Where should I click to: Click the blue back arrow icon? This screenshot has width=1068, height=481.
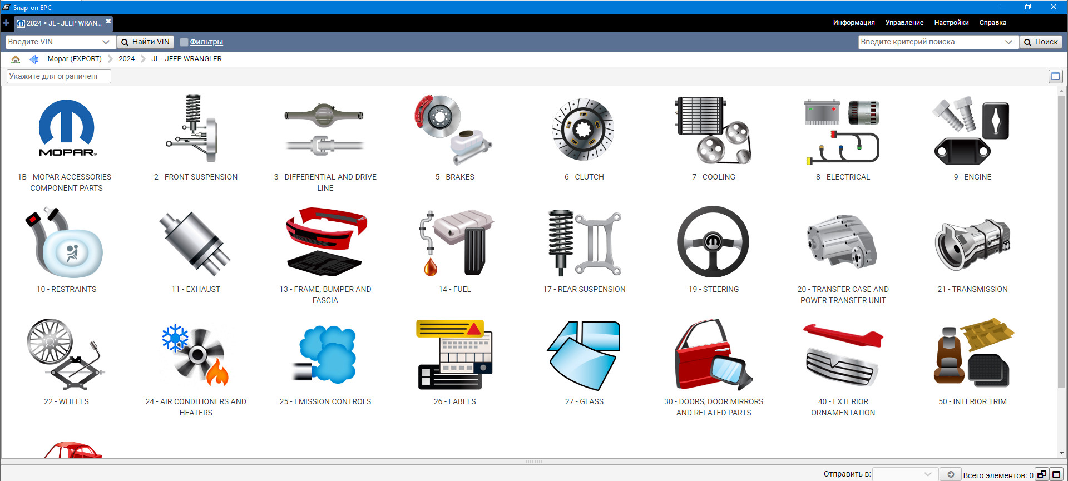tap(34, 59)
